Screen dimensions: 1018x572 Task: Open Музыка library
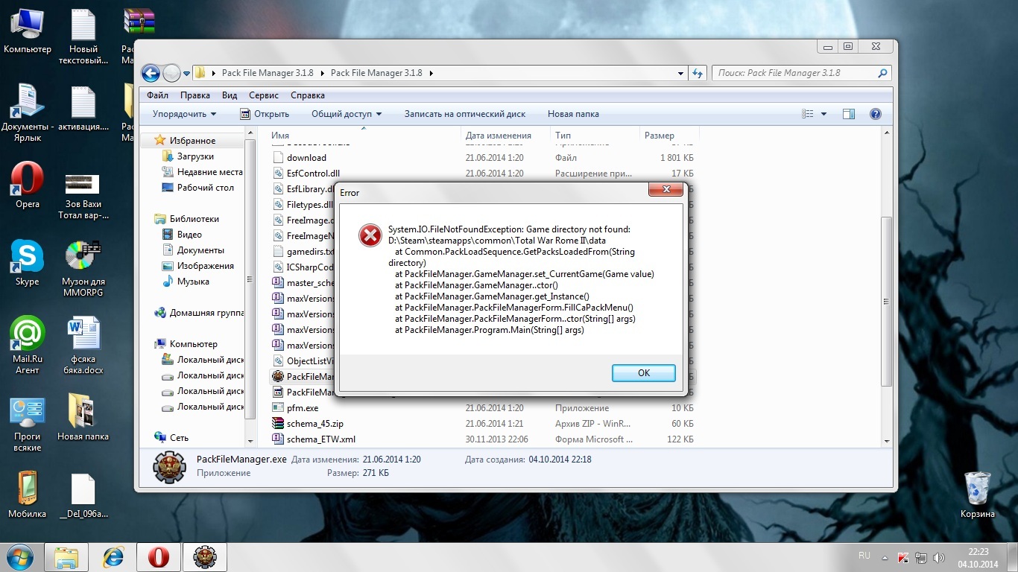[x=193, y=282]
